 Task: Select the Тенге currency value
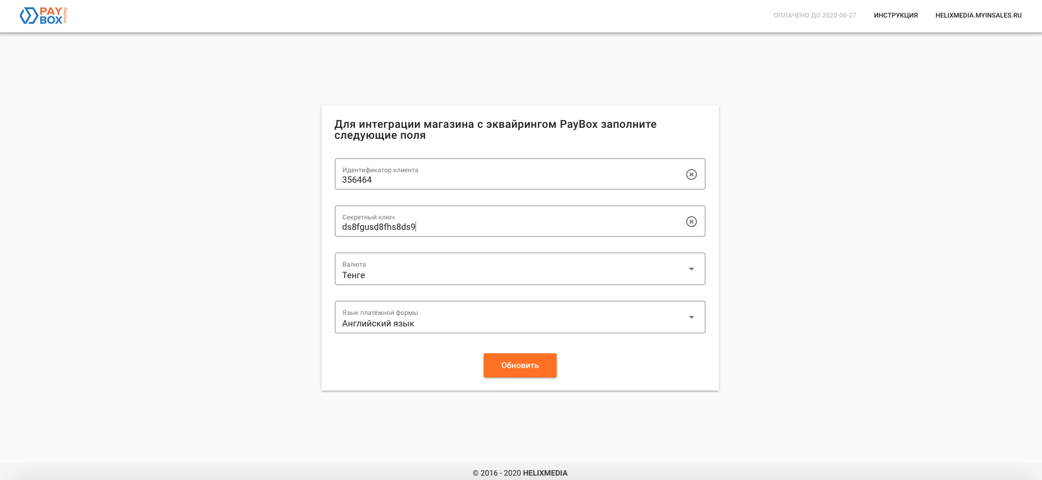(353, 275)
